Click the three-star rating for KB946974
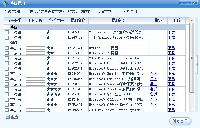 (52, 74)
